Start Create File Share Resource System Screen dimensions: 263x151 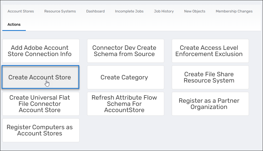[x=210, y=77]
